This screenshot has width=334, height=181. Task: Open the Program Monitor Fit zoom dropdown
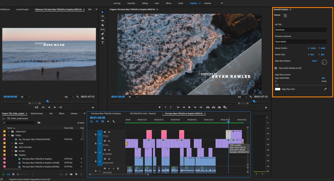tap(133, 97)
